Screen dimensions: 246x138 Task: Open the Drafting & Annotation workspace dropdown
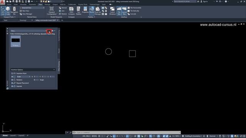pyautogui.click(x=193, y=136)
